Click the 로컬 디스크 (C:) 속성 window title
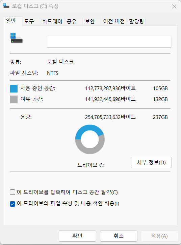Image resolution: width=181 pixels, height=245 pixels. [x=35, y=6]
